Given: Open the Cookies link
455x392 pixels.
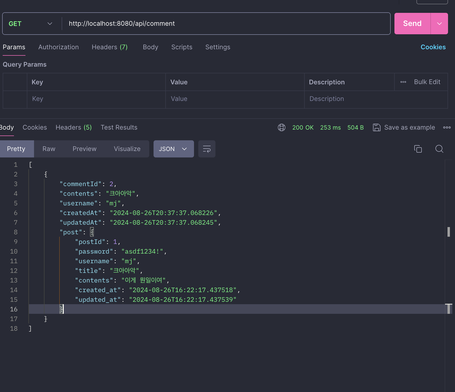Looking at the screenshot, I should click(x=433, y=47).
